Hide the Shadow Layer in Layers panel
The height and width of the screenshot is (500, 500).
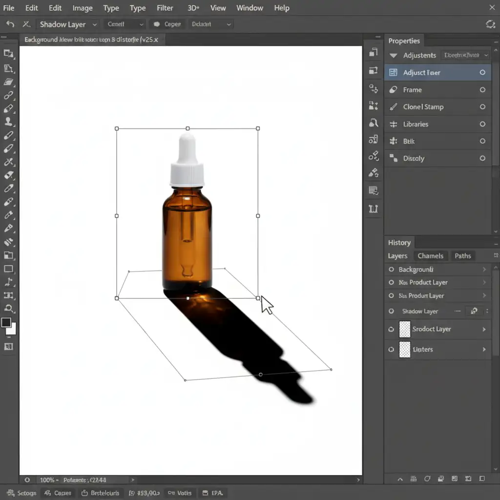click(x=391, y=311)
